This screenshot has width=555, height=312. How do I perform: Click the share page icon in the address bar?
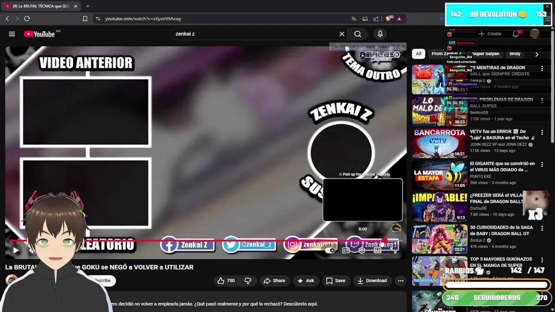pyautogui.click(x=376, y=19)
